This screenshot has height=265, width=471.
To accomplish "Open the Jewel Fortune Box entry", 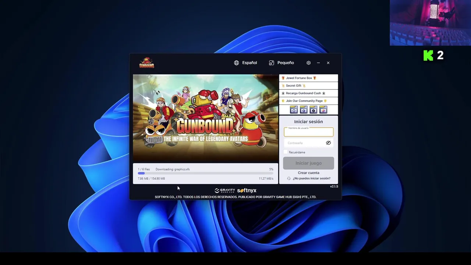I will pos(308,78).
